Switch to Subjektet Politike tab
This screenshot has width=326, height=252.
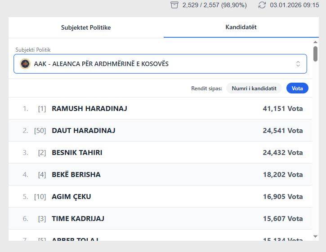(86, 27)
